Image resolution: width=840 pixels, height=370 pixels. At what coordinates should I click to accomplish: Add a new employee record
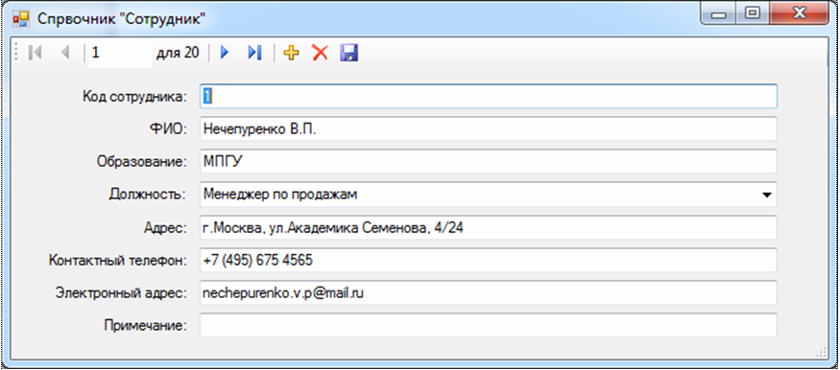click(291, 53)
